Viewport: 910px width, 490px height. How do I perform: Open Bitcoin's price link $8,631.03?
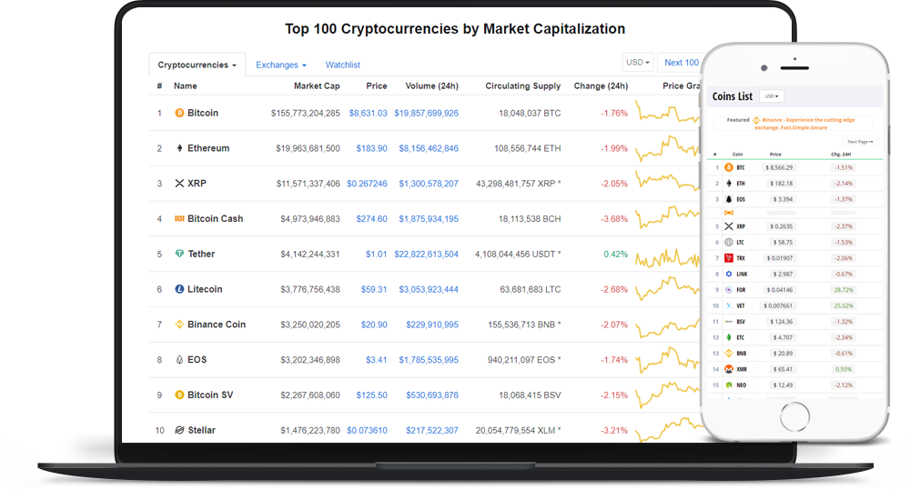pyautogui.click(x=369, y=114)
